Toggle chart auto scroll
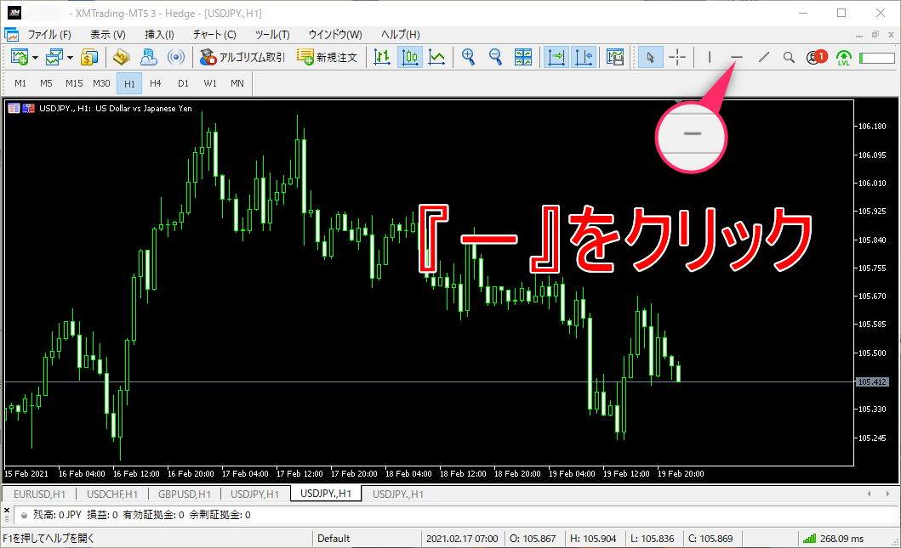This screenshot has width=901, height=548. [x=556, y=58]
